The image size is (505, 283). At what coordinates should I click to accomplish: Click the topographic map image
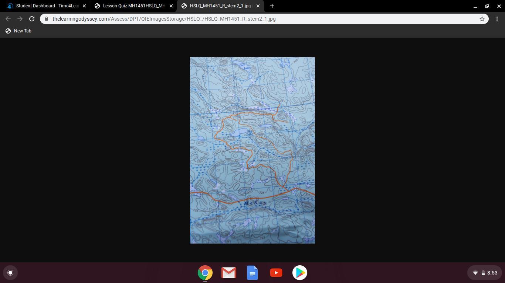tap(253, 150)
